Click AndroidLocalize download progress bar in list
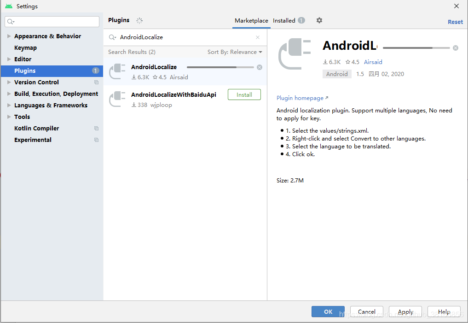The width and height of the screenshot is (468, 323). [x=220, y=67]
